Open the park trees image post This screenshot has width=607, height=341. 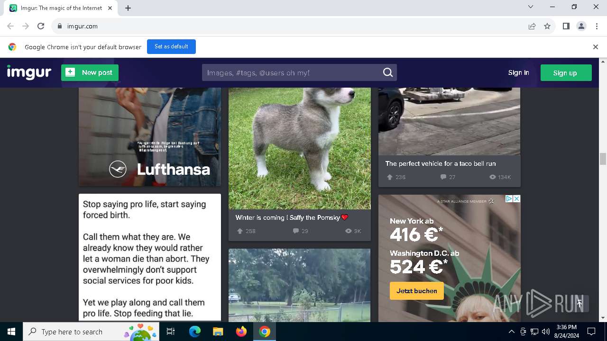tap(300, 285)
